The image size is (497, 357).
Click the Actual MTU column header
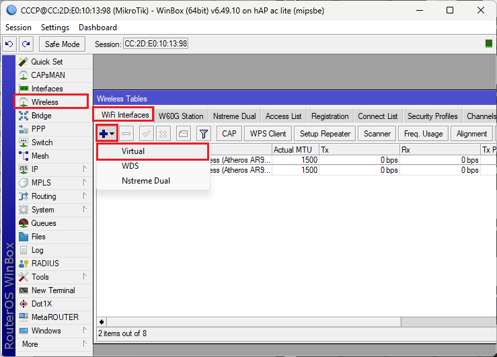295,150
